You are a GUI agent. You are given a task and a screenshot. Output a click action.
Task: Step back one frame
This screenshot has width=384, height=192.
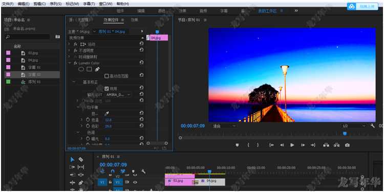[x=282, y=145]
